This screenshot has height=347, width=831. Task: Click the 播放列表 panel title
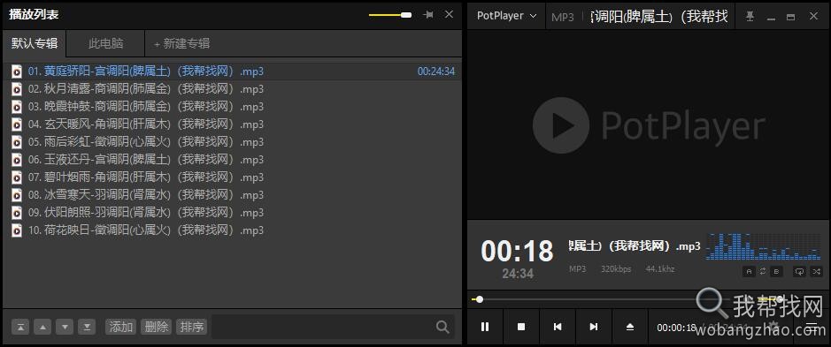pos(34,14)
